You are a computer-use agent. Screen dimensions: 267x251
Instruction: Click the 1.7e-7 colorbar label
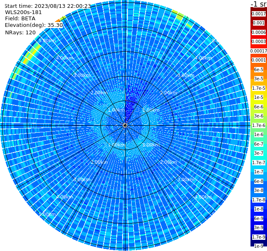[x=259, y=163]
